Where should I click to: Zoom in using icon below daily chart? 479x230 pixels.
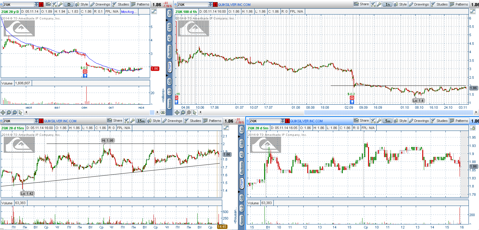point(9,112)
